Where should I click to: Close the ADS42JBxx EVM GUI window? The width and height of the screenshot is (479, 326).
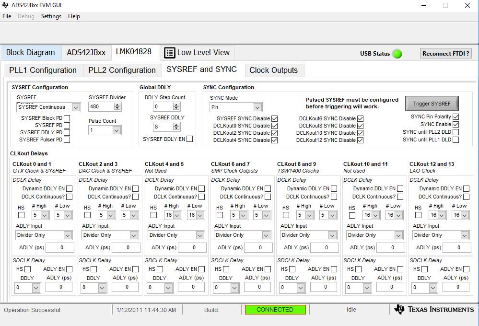pos(467,5)
